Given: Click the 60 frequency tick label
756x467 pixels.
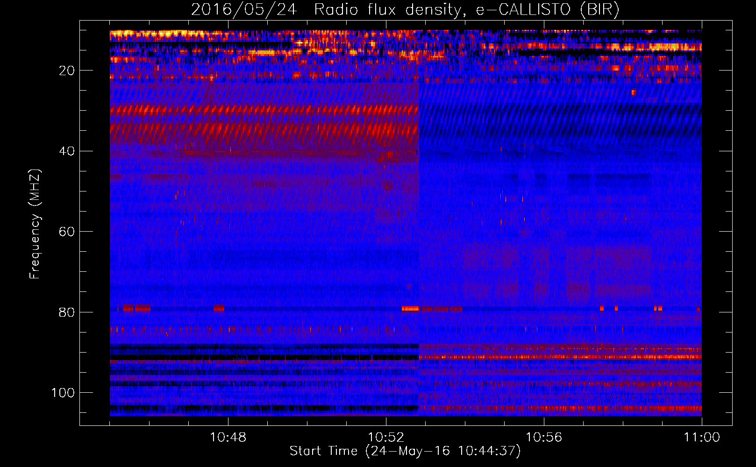Looking at the screenshot, I should 67,232.
